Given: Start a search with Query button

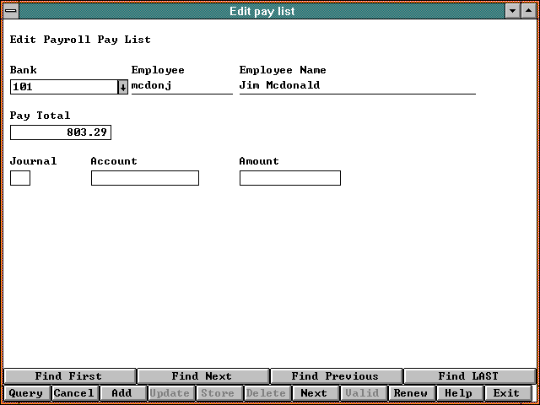Looking at the screenshot, I should pos(26,393).
